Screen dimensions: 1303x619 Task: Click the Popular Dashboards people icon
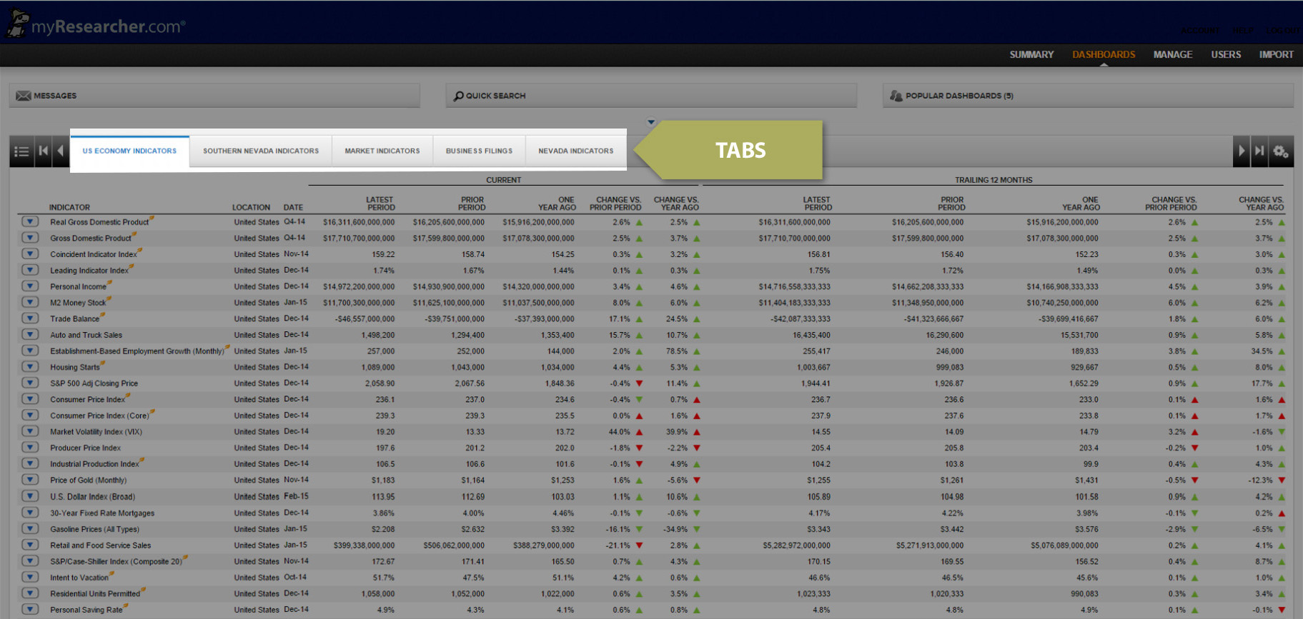(x=896, y=96)
